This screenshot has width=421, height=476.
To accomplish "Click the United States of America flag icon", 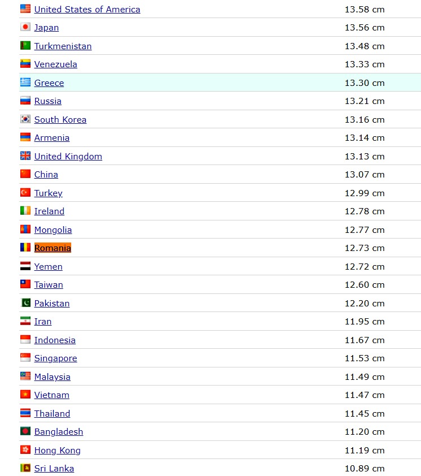I will point(25,9).
